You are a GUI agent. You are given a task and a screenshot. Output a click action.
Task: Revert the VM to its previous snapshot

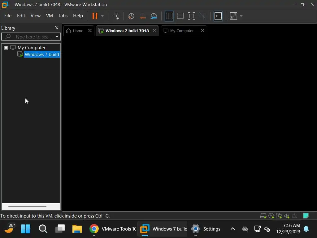143,16
